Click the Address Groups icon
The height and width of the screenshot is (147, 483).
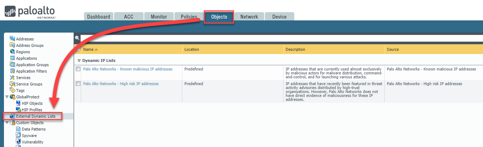pos(13,45)
